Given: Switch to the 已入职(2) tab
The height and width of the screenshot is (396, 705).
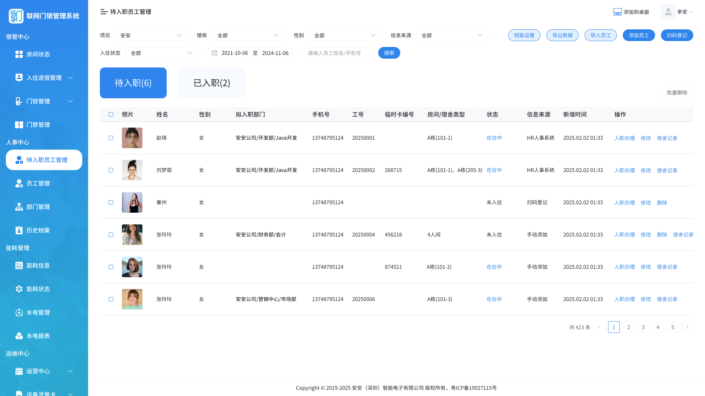Looking at the screenshot, I should tap(212, 83).
